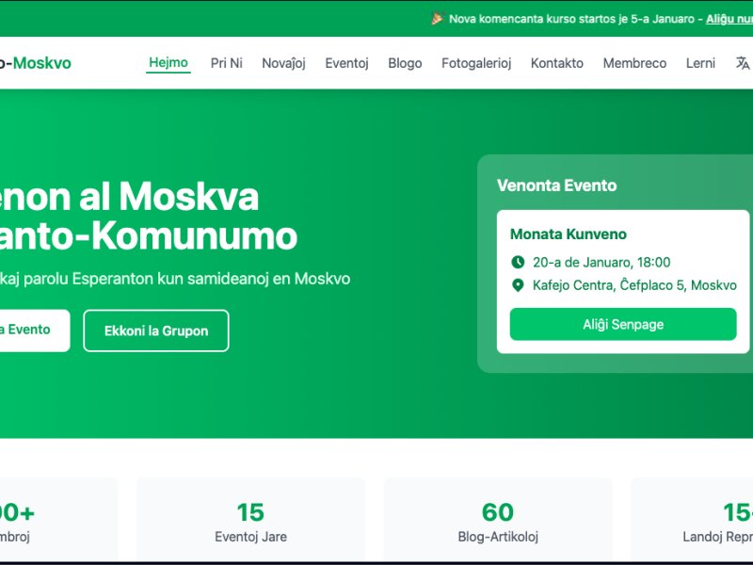The width and height of the screenshot is (753, 565).
Task: Select Fotogalerioj in the navigation
Action: point(476,63)
